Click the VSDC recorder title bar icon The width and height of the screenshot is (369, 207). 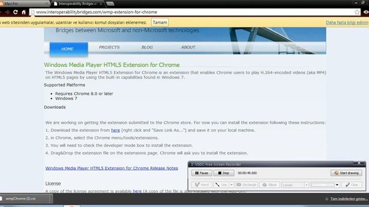click(x=192, y=164)
